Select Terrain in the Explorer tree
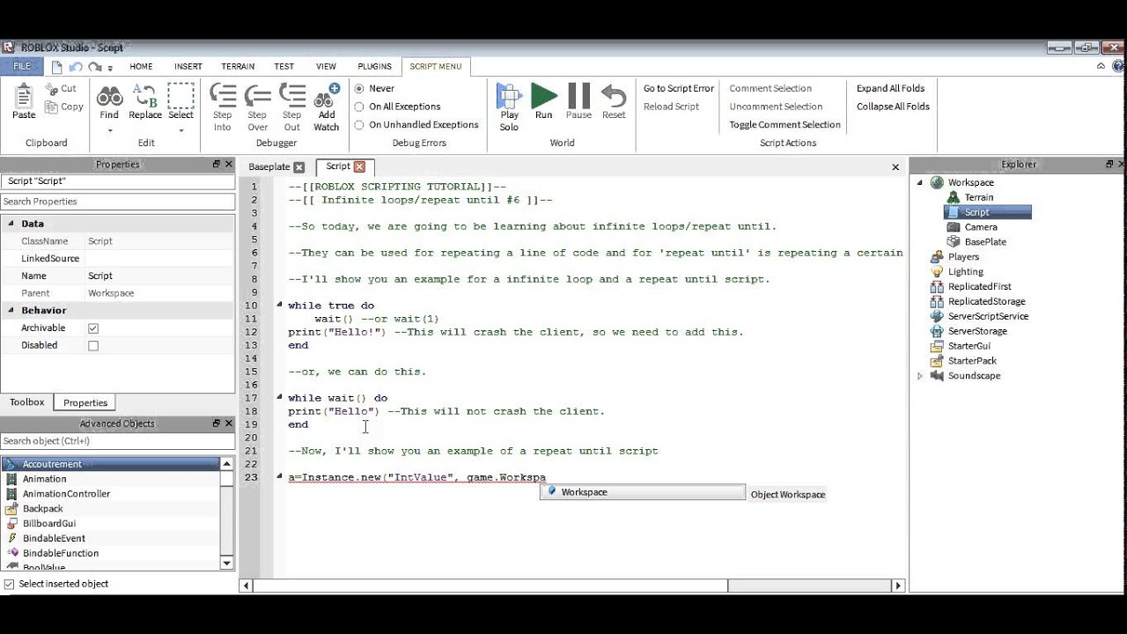The height and width of the screenshot is (634, 1127). [978, 197]
